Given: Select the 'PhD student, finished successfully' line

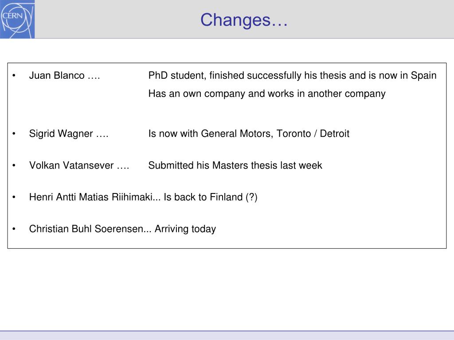Looking at the screenshot, I should (x=292, y=75).
